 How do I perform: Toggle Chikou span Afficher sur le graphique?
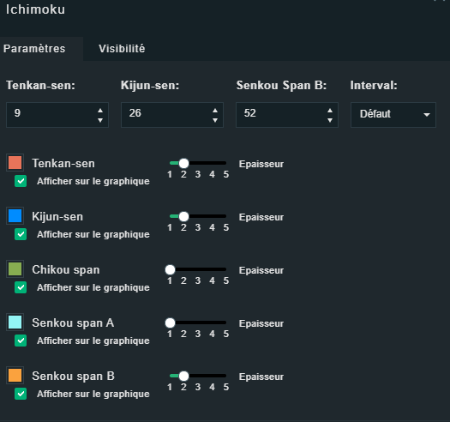pyautogui.click(x=21, y=287)
